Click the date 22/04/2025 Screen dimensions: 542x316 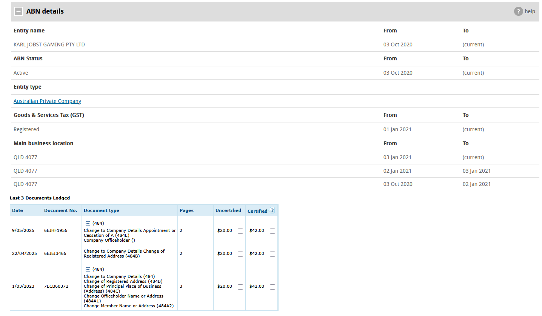25,253
